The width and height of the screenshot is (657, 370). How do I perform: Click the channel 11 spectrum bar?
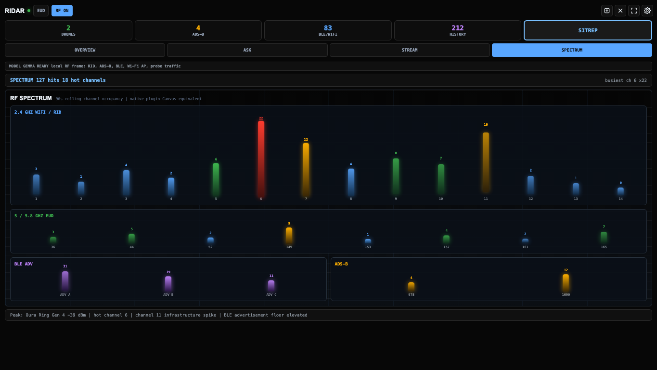(486, 162)
